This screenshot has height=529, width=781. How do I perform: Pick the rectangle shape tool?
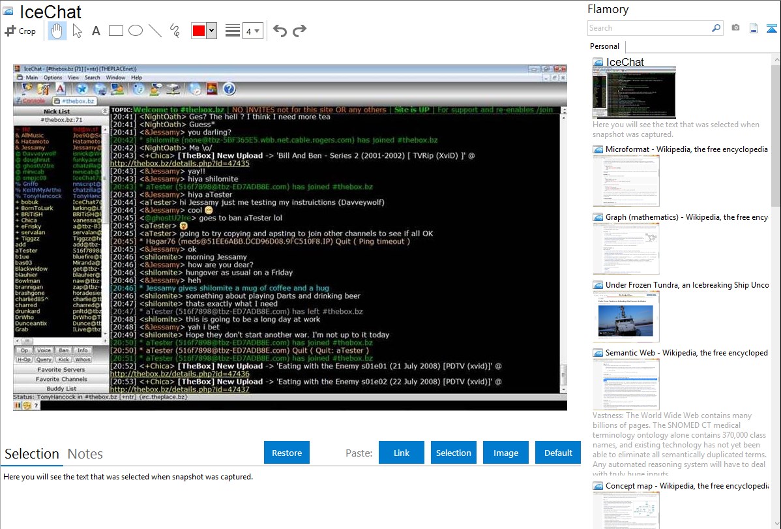pos(115,31)
